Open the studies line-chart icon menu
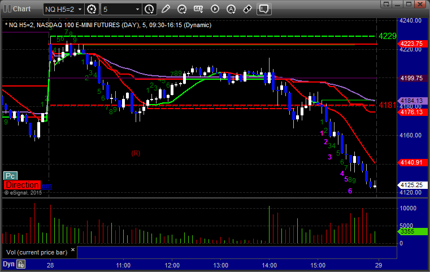430x272 pixels. [x=182, y=9]
